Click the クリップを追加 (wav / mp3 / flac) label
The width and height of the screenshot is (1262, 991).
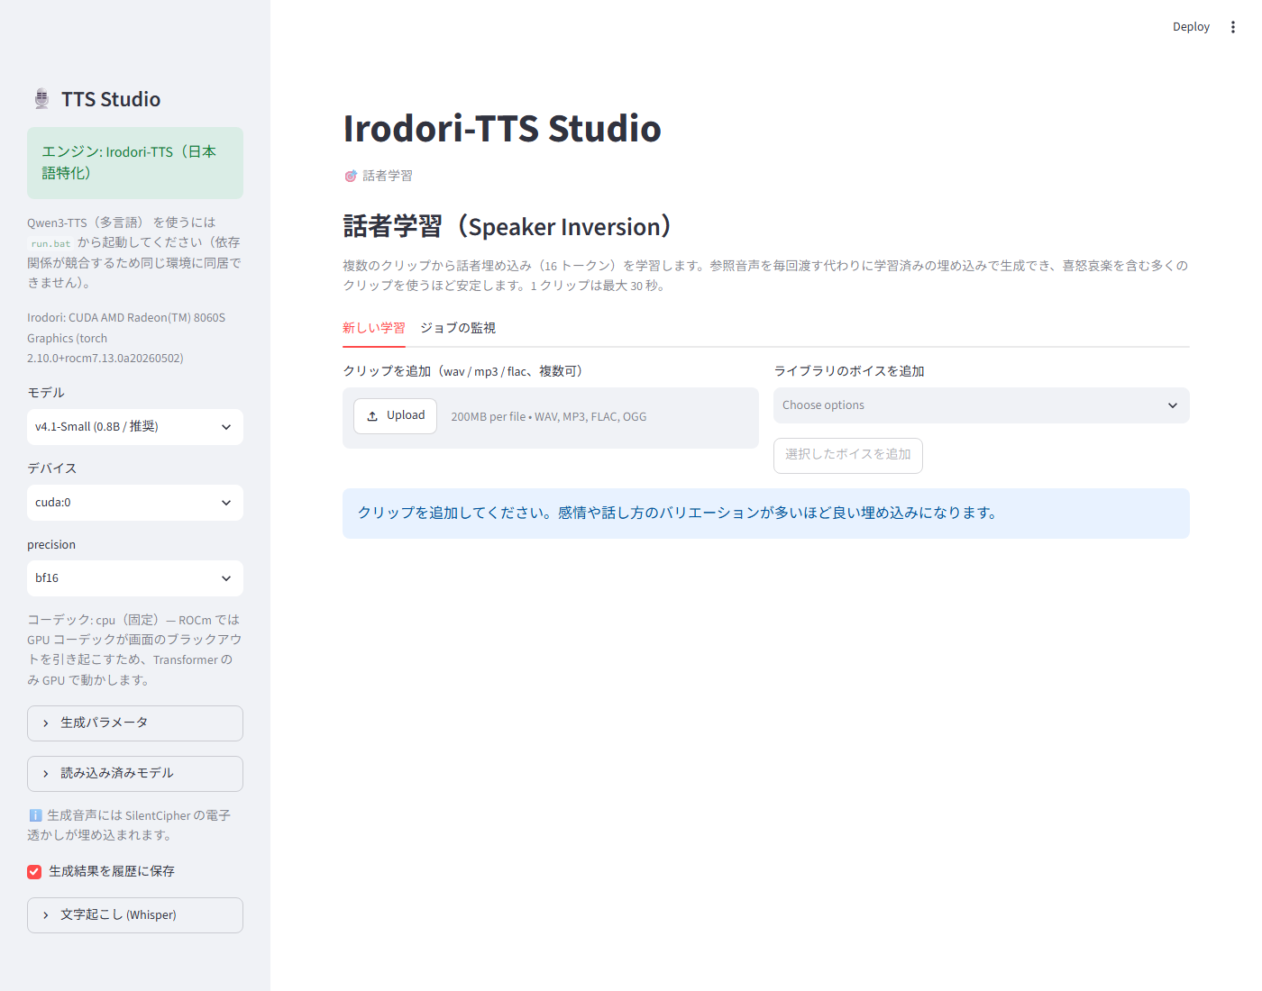pyautogui.click(x=462, y=371)
